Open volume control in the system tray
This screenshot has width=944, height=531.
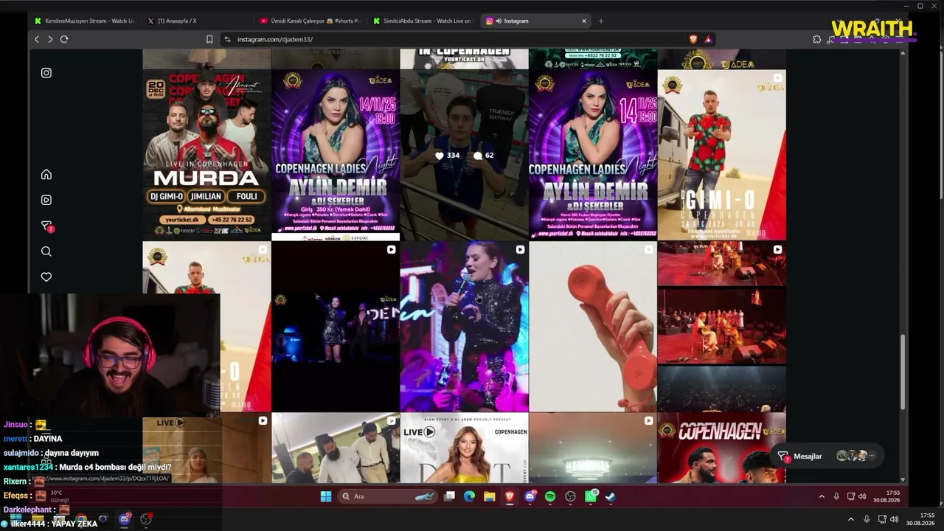coord(862,496)
